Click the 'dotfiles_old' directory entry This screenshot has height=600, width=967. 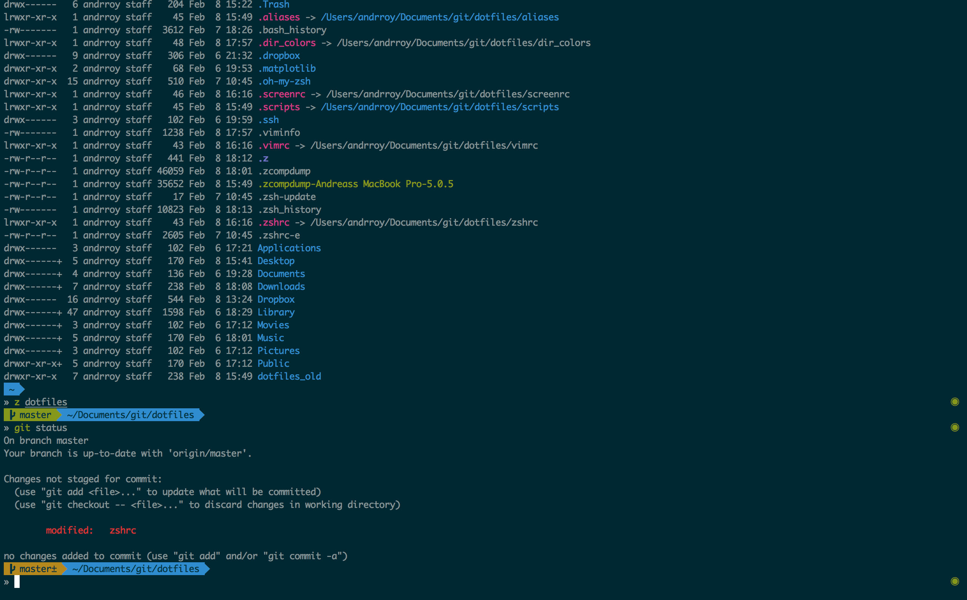289,376
